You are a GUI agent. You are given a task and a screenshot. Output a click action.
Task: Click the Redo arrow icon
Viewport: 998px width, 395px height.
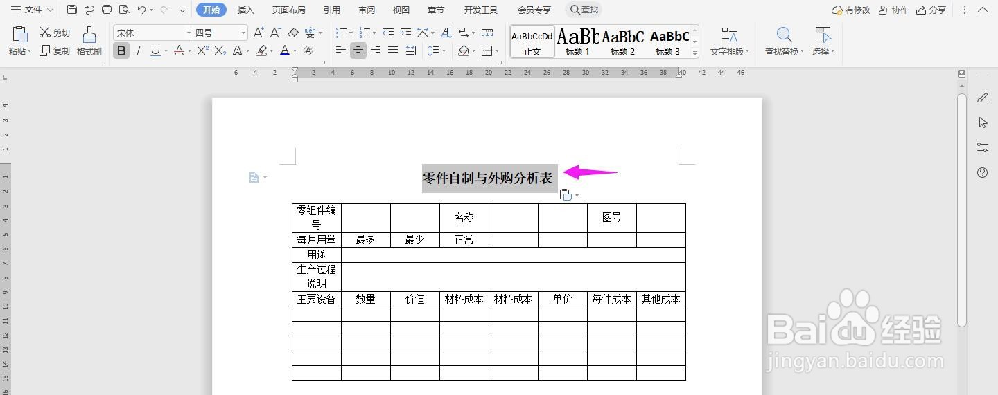(164, 10)
